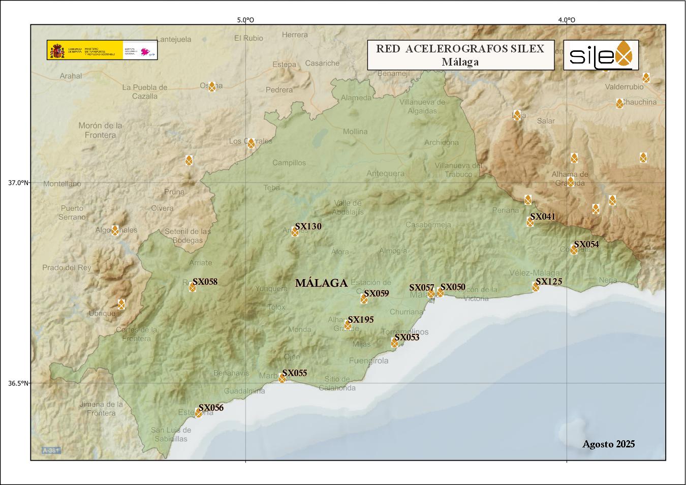The image size is (686, 485).
Task: Click the Agosto 2025 date text
Action: 608,444
